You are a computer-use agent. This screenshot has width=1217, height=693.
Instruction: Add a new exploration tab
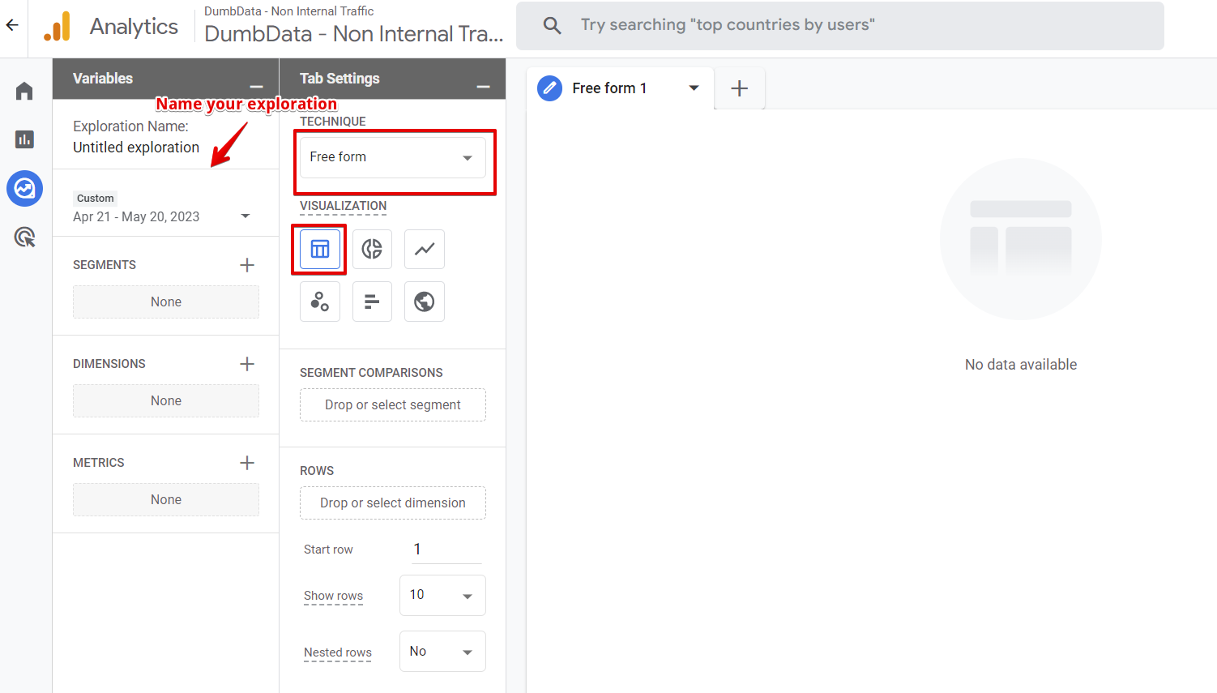coord(739,88)
